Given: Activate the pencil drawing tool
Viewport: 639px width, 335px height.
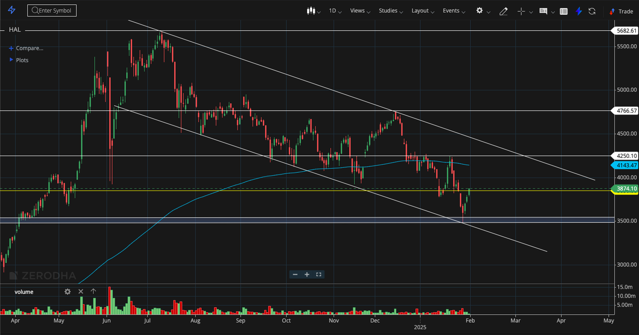Looking at the screenshot, I should pyautogui.click(x=503, y=11).
